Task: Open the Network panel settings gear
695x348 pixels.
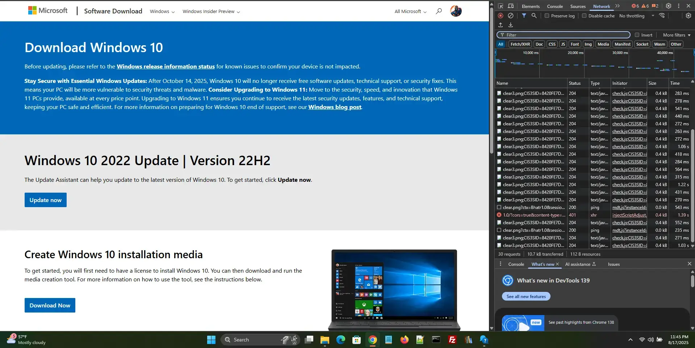Action: 688,16
